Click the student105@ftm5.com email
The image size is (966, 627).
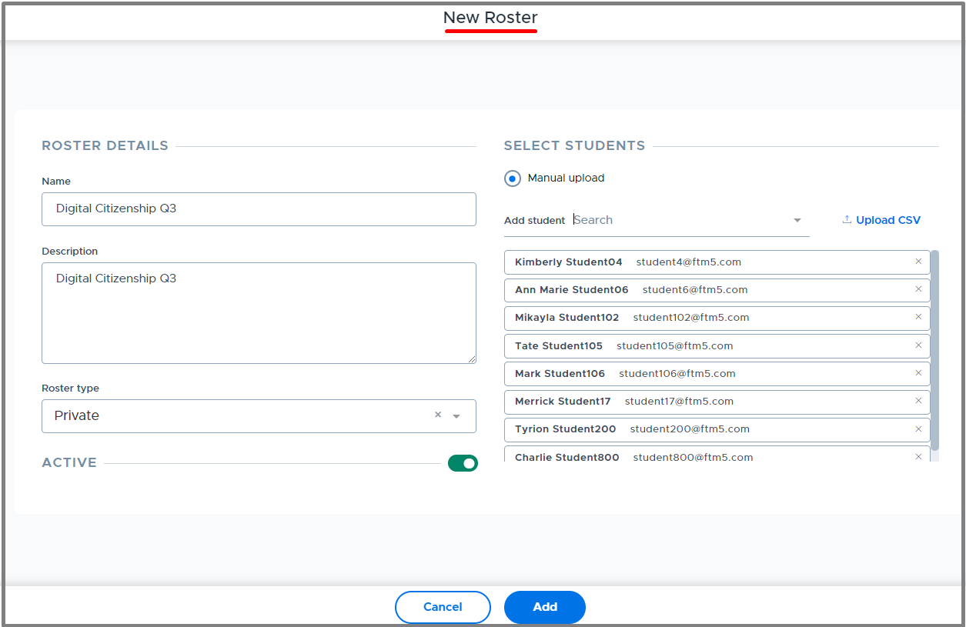[675, 346]
